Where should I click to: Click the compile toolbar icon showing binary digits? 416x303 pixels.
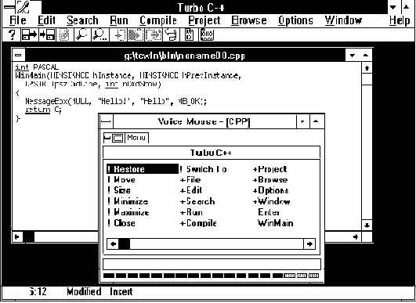(207, 34)
